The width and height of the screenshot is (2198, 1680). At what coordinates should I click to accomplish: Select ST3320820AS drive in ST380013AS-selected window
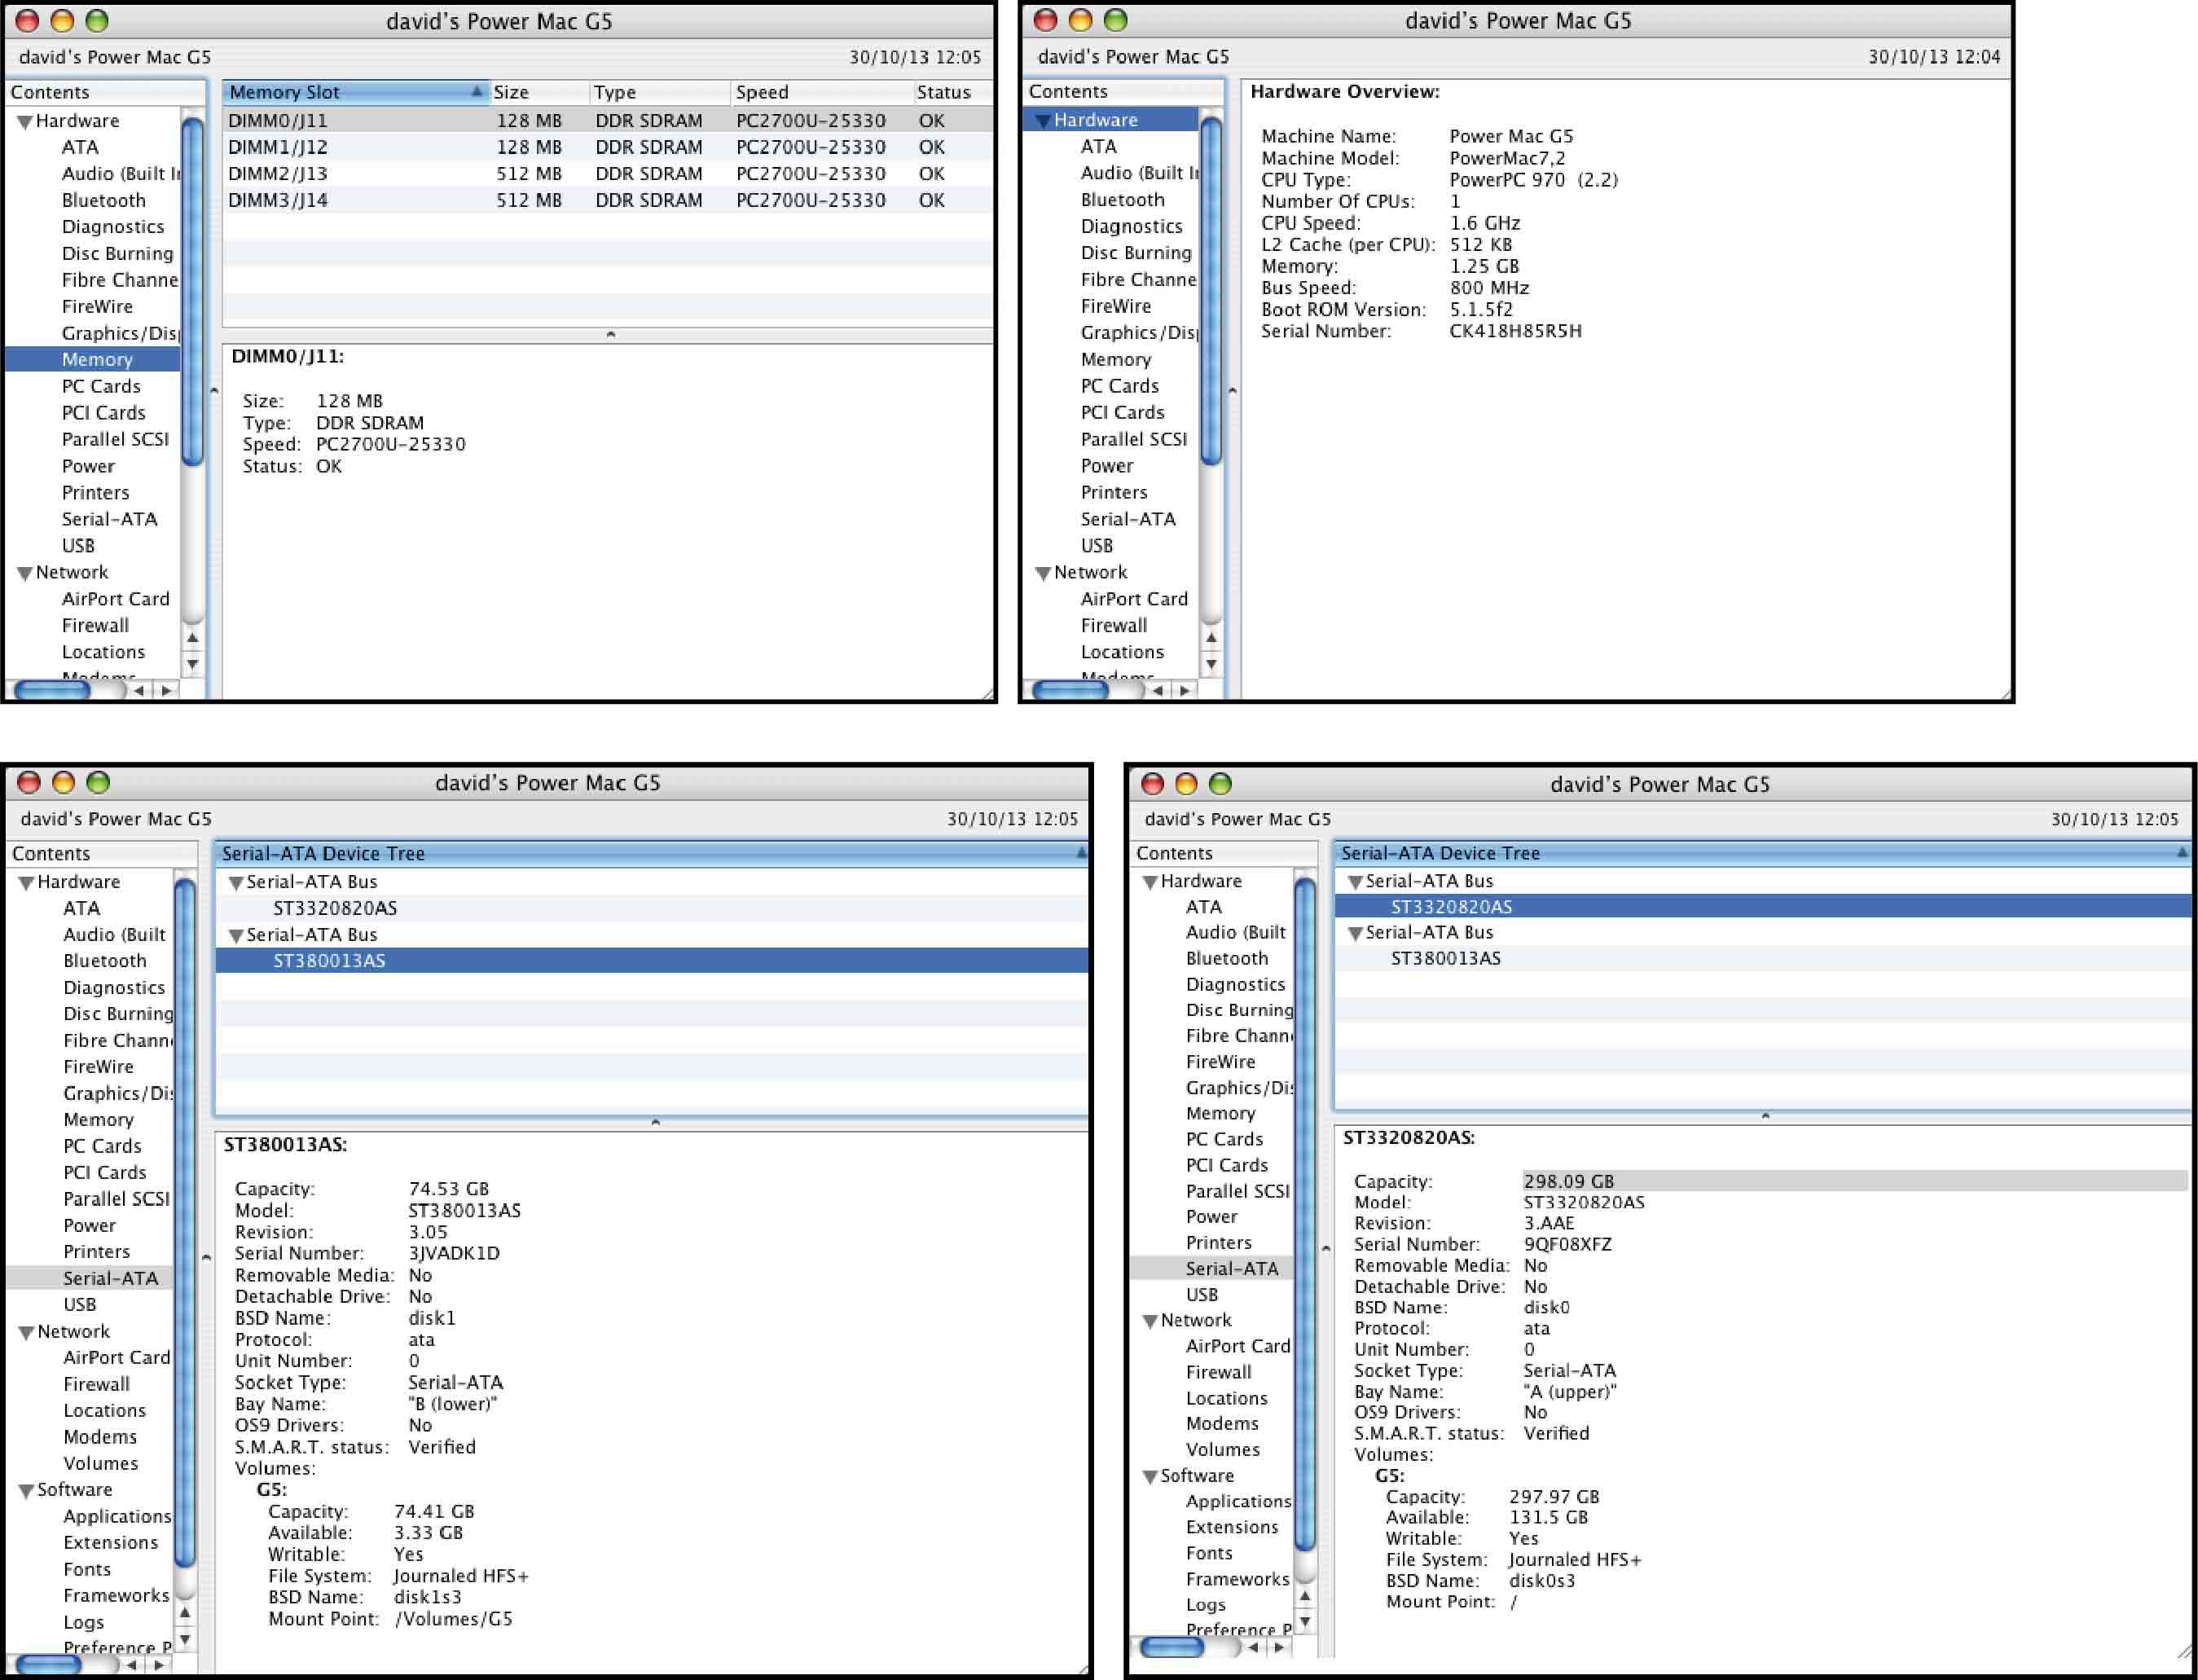pos(335,908)
